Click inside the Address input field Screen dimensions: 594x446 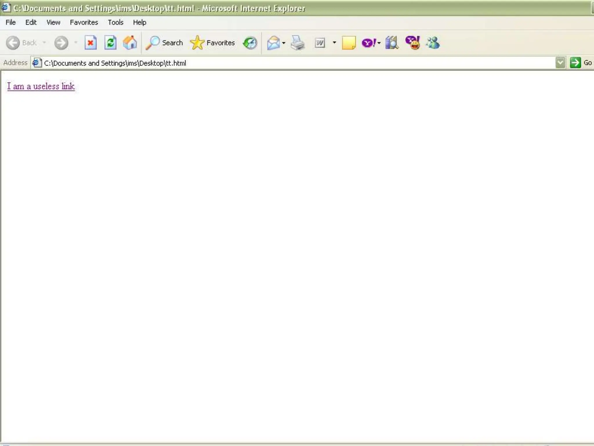tap(290, 63)
